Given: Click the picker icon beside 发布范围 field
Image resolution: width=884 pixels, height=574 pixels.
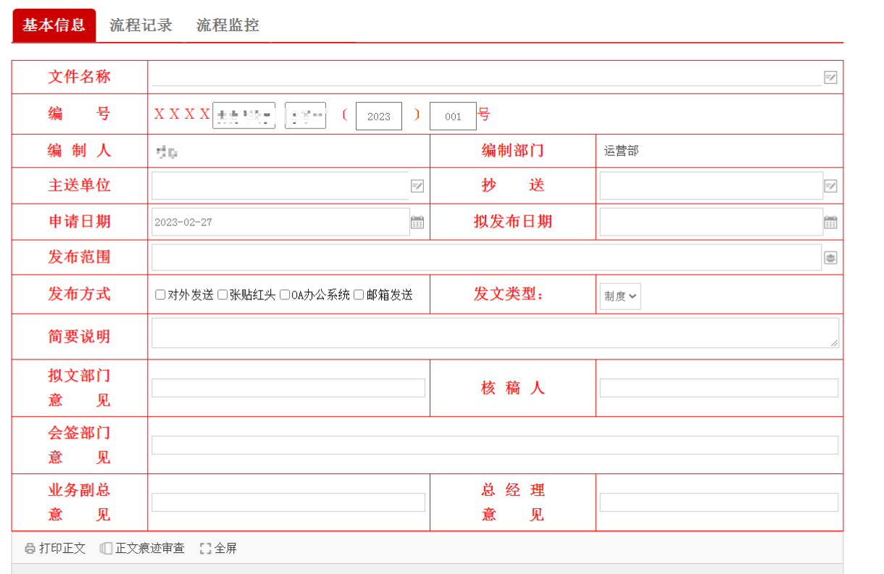Looking at the screenshot, I should [x=830, y=258].
